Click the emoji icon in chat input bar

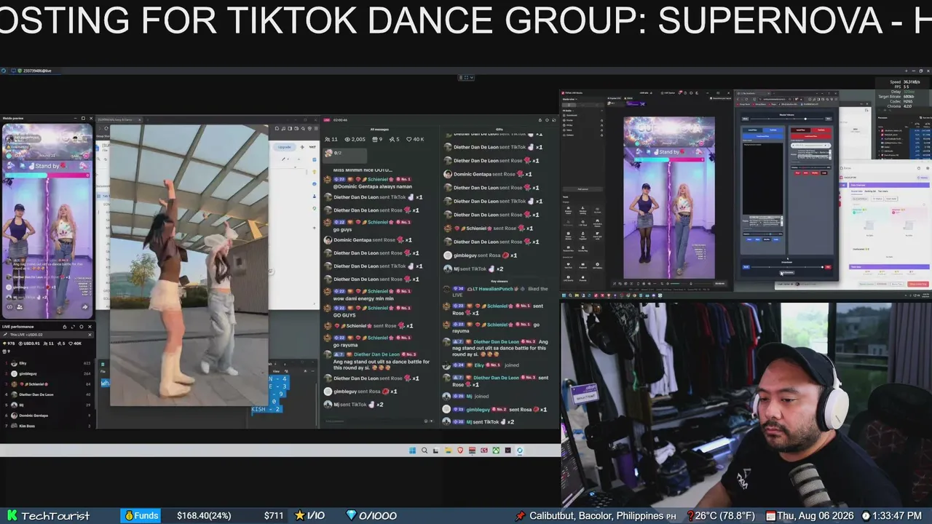click(427, 421)
